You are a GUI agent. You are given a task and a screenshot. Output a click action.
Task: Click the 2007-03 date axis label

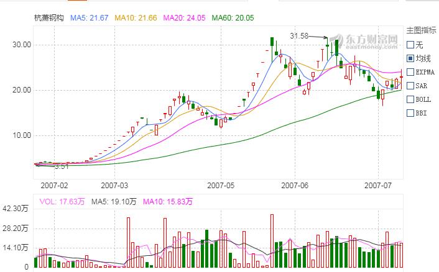114,184
